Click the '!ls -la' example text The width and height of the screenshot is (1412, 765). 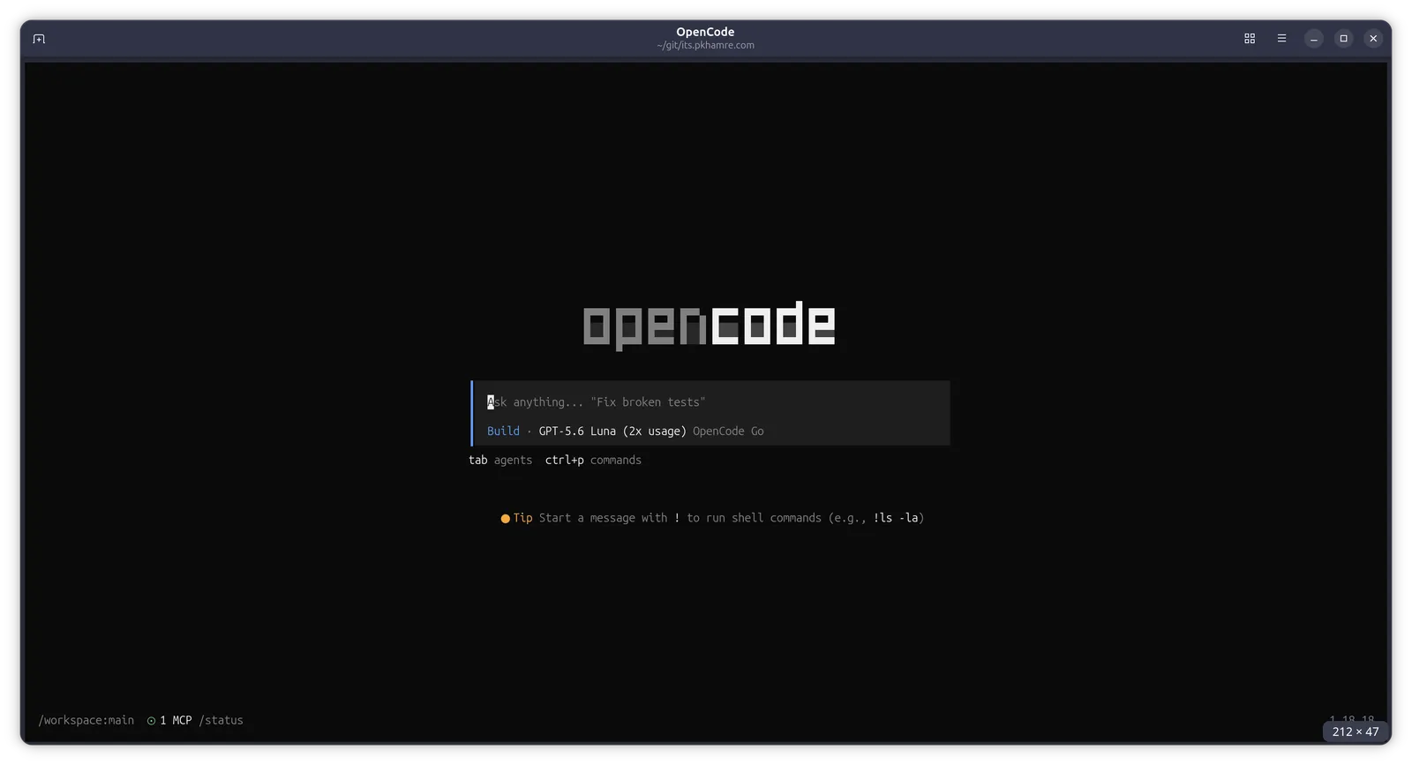coord(896,519)
